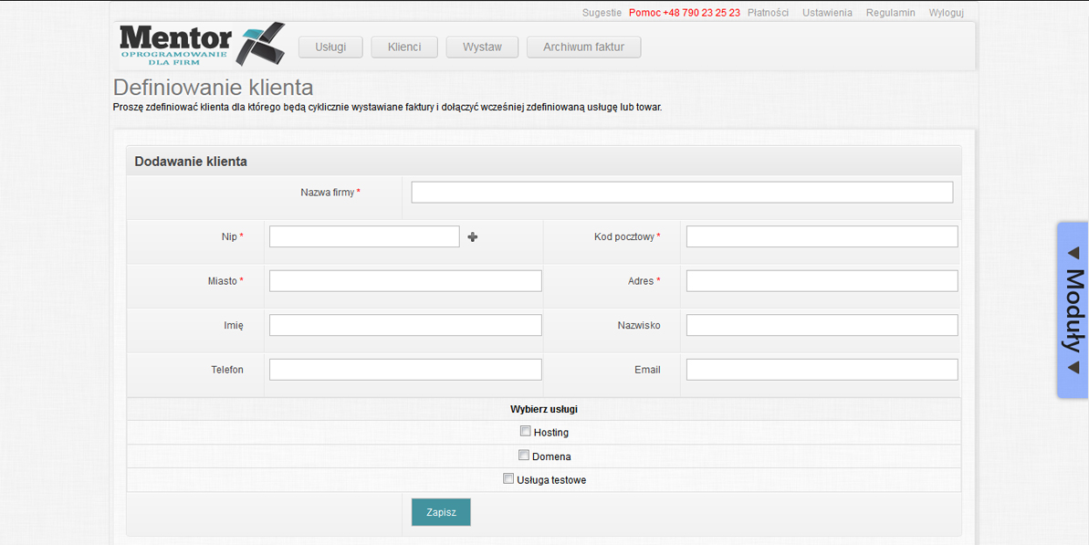Open Ustawienia from the top bar
The width and height of the screenshot is (1089, 545).
827,13
